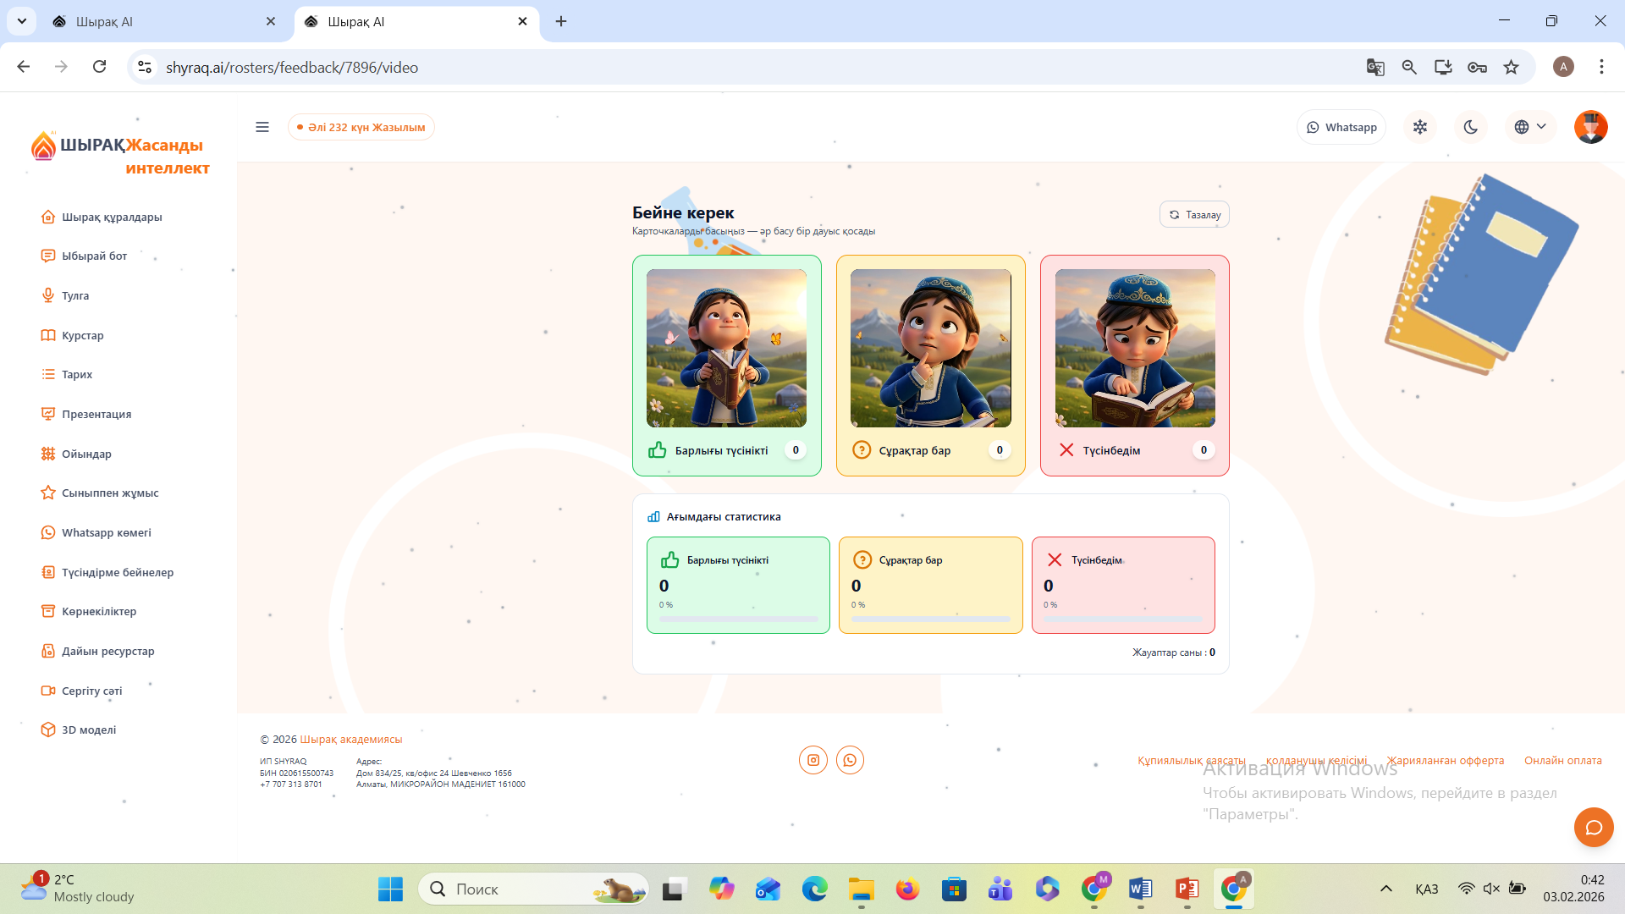Open the Whatsapp button in the header
The height and width of the screenshot is (914, 1625).
(1341, 127)
